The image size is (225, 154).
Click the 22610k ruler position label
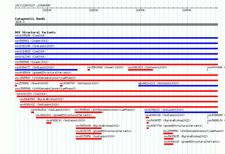click(47, 10)
